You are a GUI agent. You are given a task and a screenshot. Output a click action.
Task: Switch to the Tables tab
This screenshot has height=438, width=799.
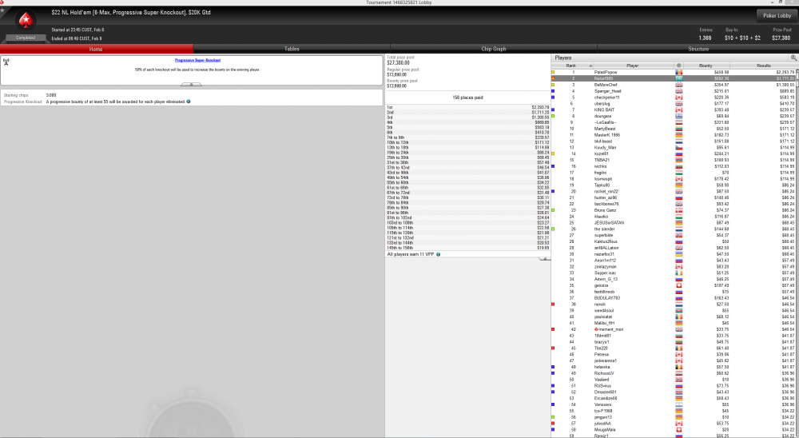pos(292,49)
